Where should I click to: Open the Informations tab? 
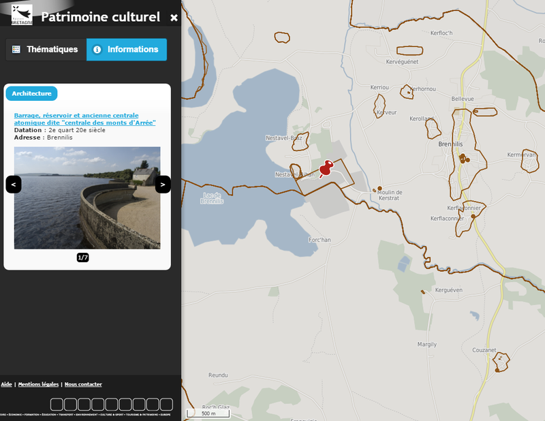127,50
